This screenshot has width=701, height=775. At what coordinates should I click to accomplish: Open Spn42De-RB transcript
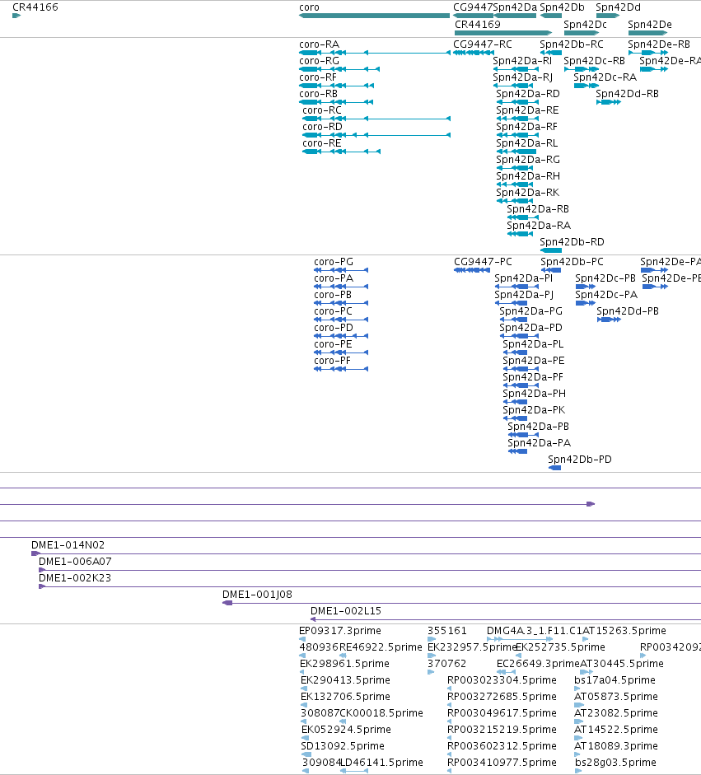[648, 53]
